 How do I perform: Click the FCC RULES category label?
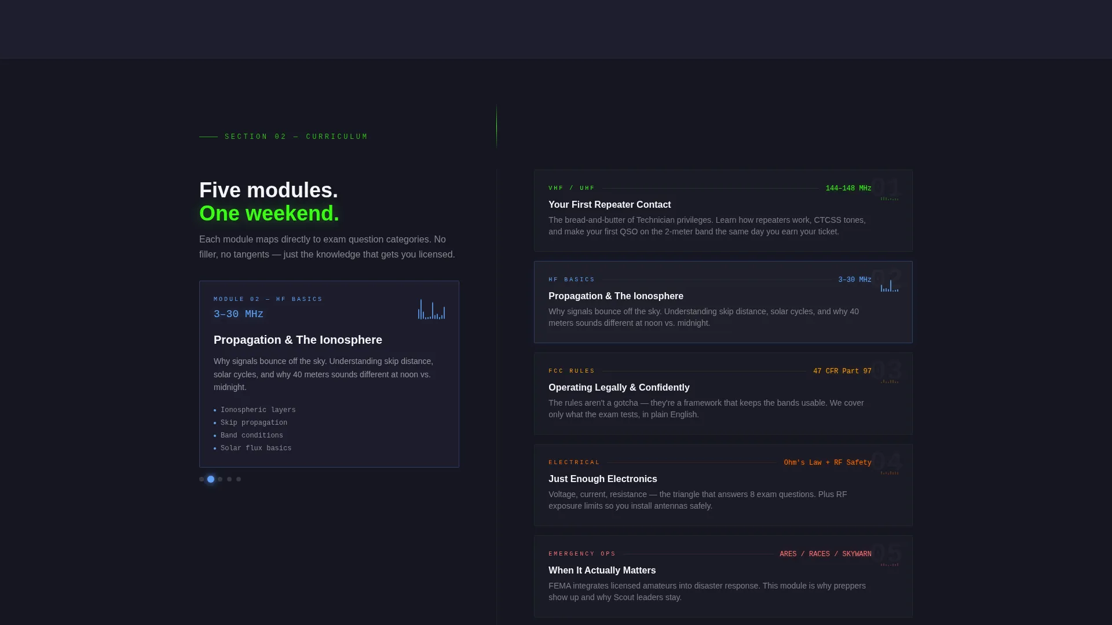(x=572, y=371)
